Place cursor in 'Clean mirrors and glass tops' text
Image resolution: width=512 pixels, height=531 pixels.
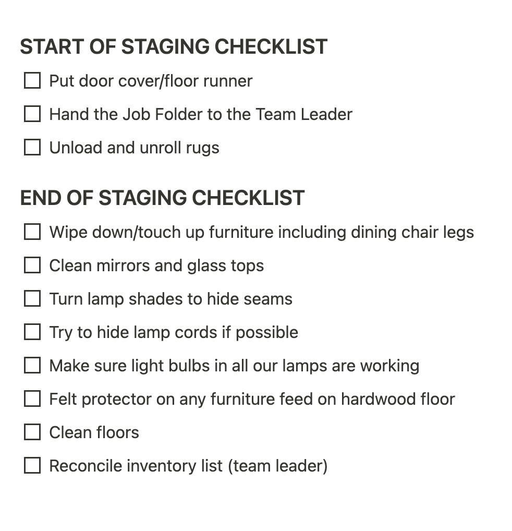coord(156,265)
